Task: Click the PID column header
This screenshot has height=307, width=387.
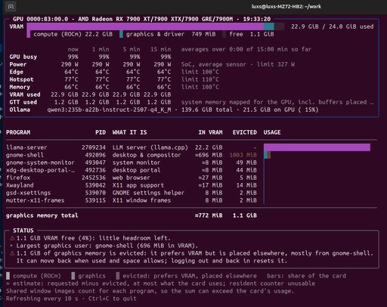Action: [x=101, y=132]
